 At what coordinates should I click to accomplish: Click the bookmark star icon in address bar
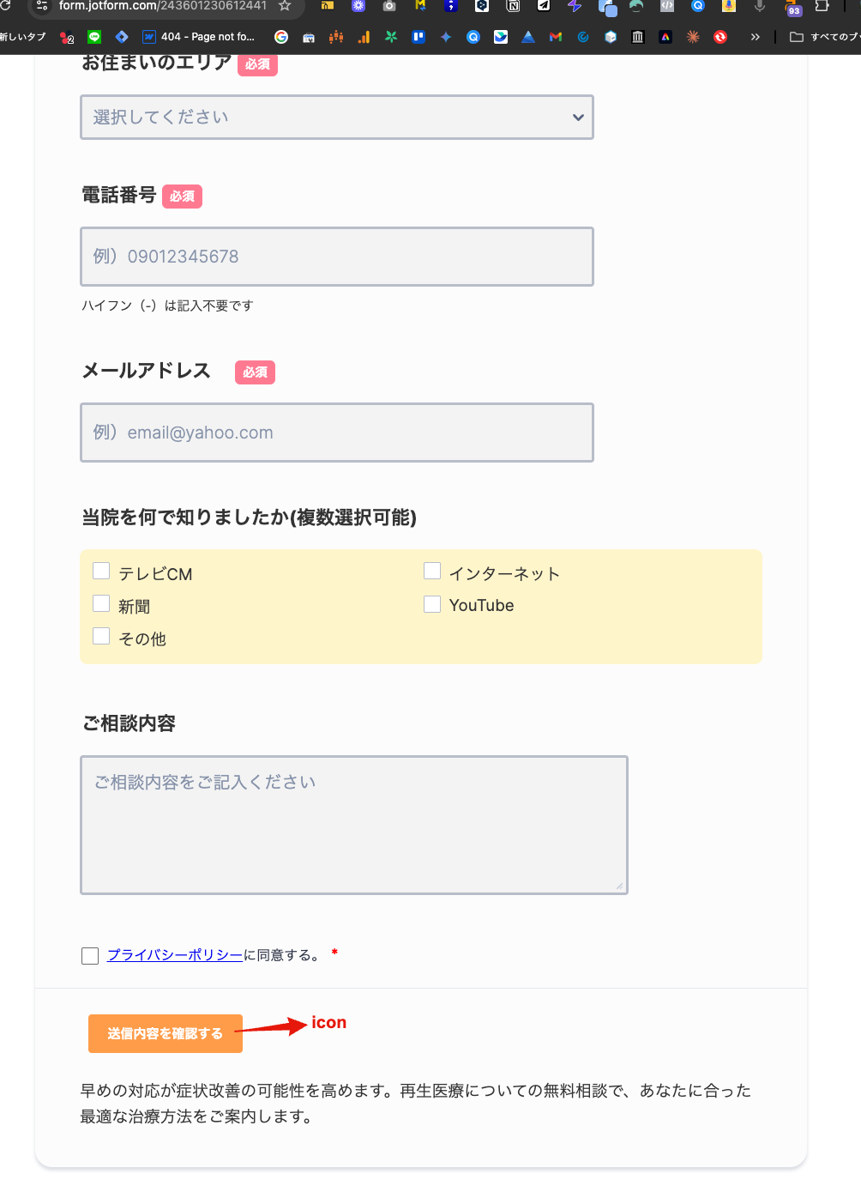click(285, 6)
